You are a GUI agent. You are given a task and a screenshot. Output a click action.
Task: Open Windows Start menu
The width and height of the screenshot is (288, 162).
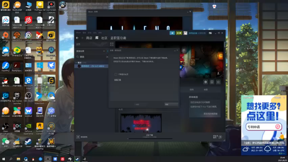(x=4, y=159)
